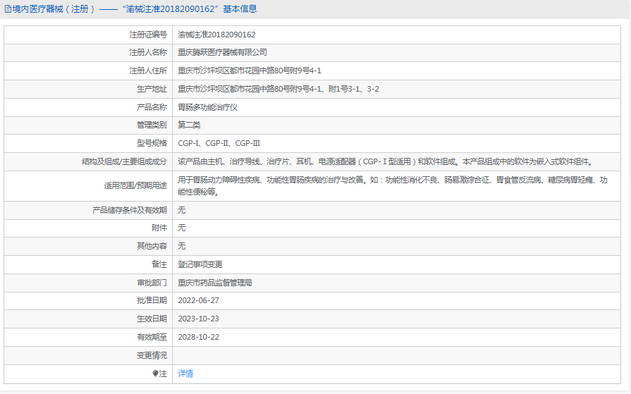Select registrant address ending 附9号4-1

(250, 70)
